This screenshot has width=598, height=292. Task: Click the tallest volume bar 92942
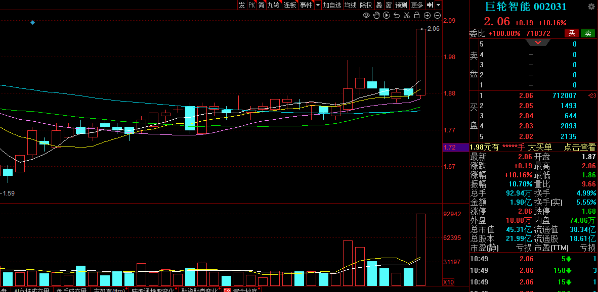pyautogui.click(x=420, y=250)
